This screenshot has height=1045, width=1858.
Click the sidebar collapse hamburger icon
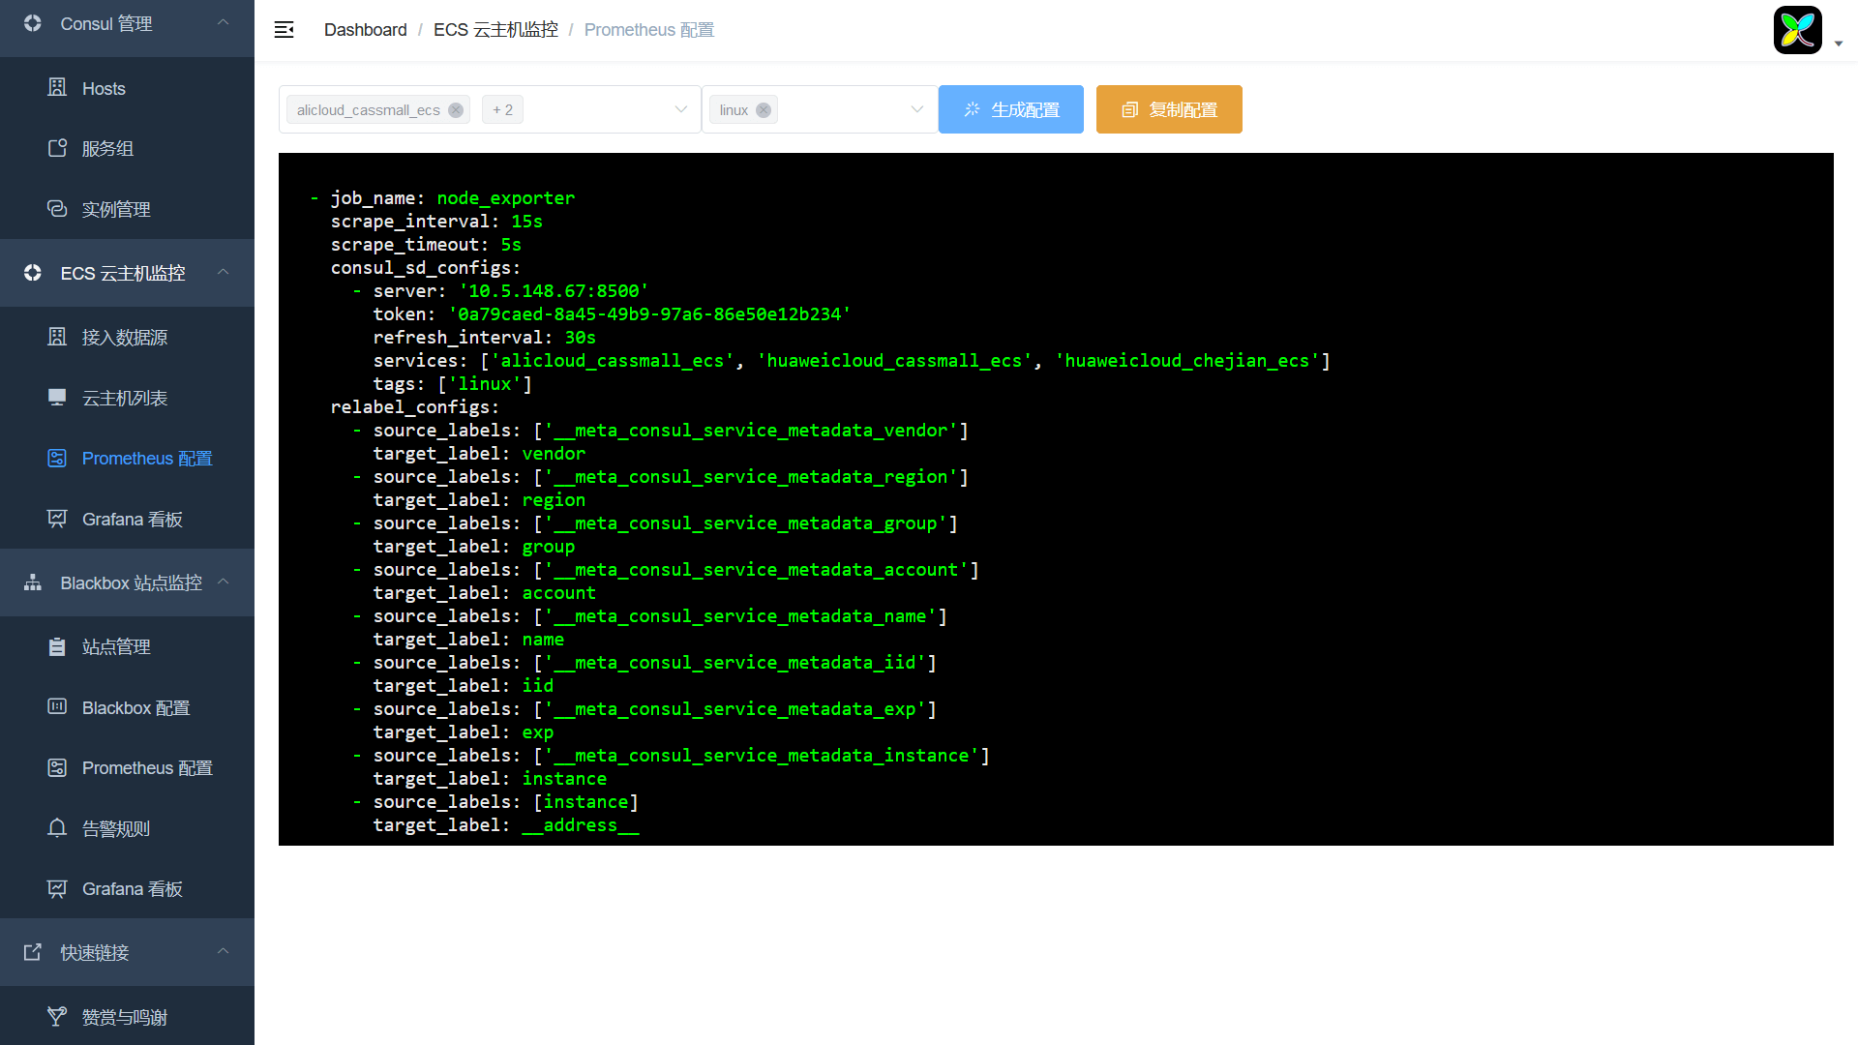(284, 30)
